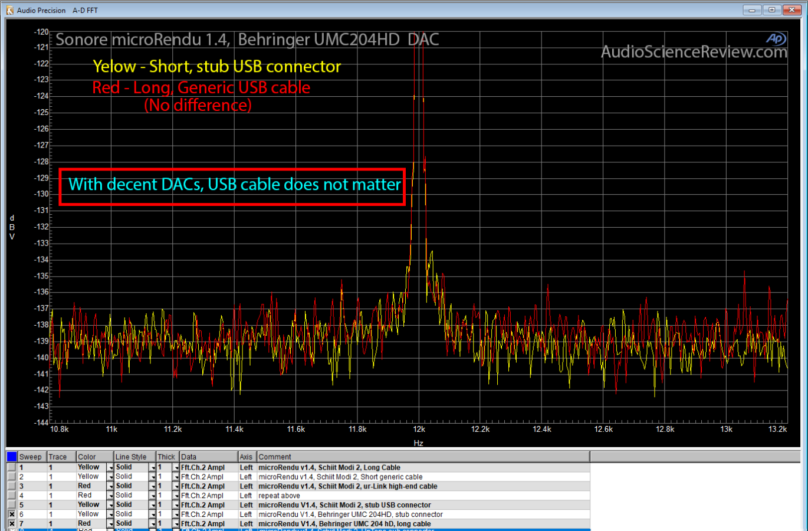
Task: Click the -130 amplitude axis tick label
Action: 41,194
